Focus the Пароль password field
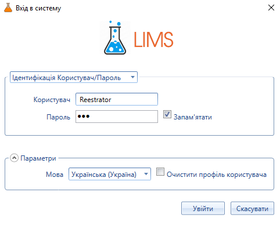This screenshot has width=280, height=225. click(117, 117)
